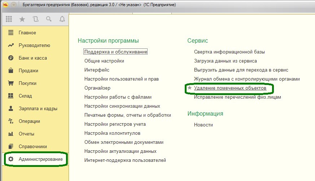315x181 pixels.
Task: Click the Сервис heading
Action: pos(198,40)
